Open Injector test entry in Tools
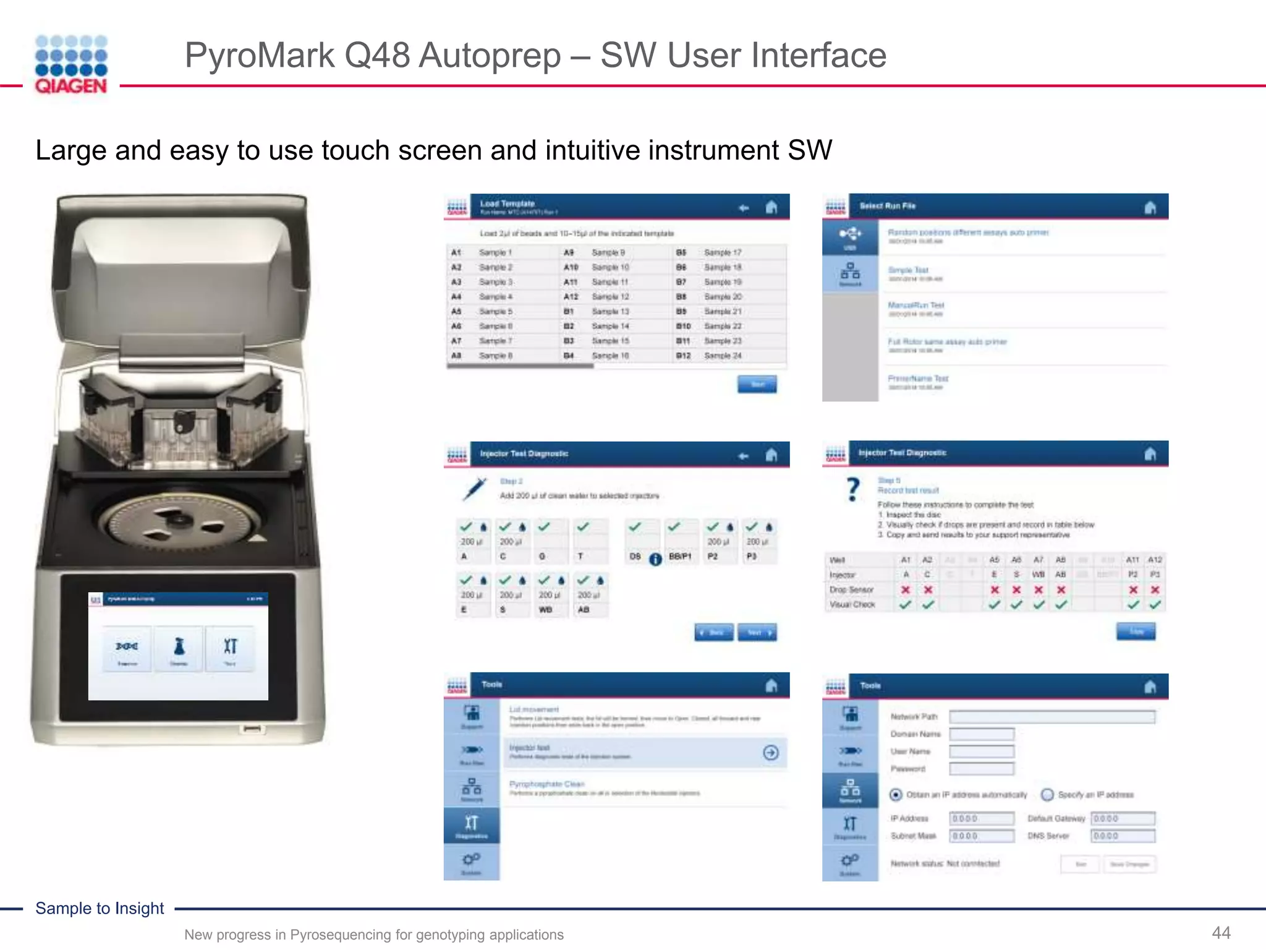1266x950 pixels. point(645,753)
